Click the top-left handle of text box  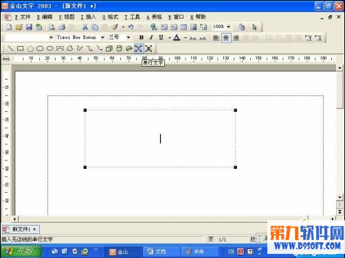(x=85, y=110)
